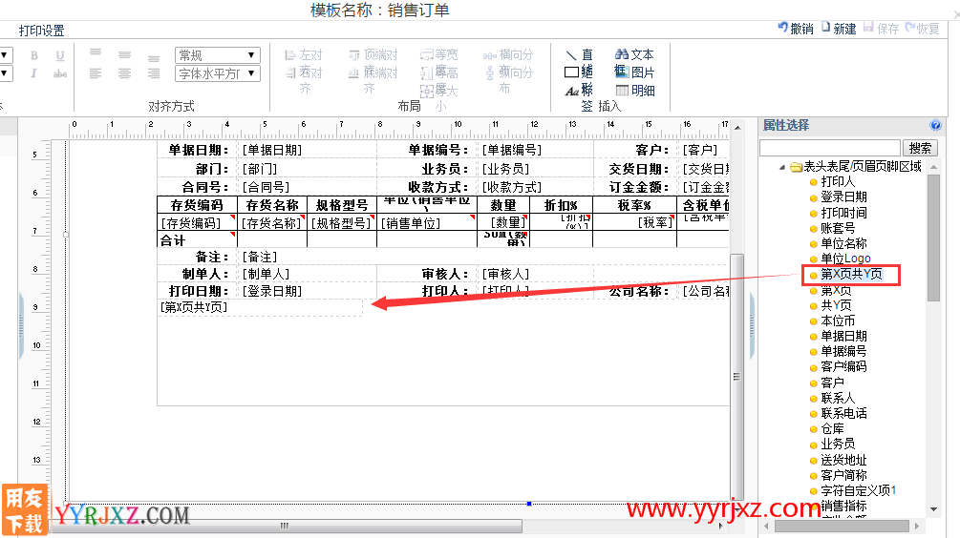Image resolution: width=960 pixels, height=538 pixels.
Task: Toggle italic text formatting
Action: pyautogui.click(x=34, y=73)
